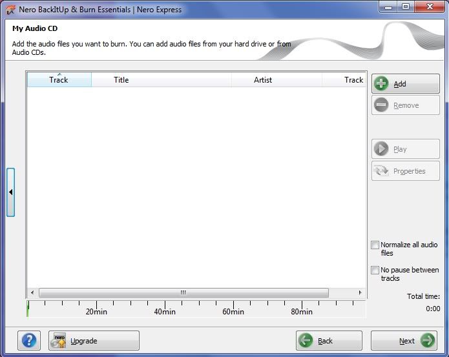Image resolution: width=449 pixels, height=357 pixels.
Task: Click the scrollbar left arrow
Action: click(x=32, y=292)
